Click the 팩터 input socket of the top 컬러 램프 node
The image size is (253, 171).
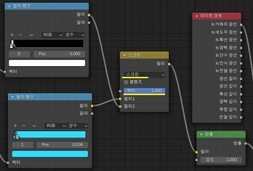(x=5, y=72)
